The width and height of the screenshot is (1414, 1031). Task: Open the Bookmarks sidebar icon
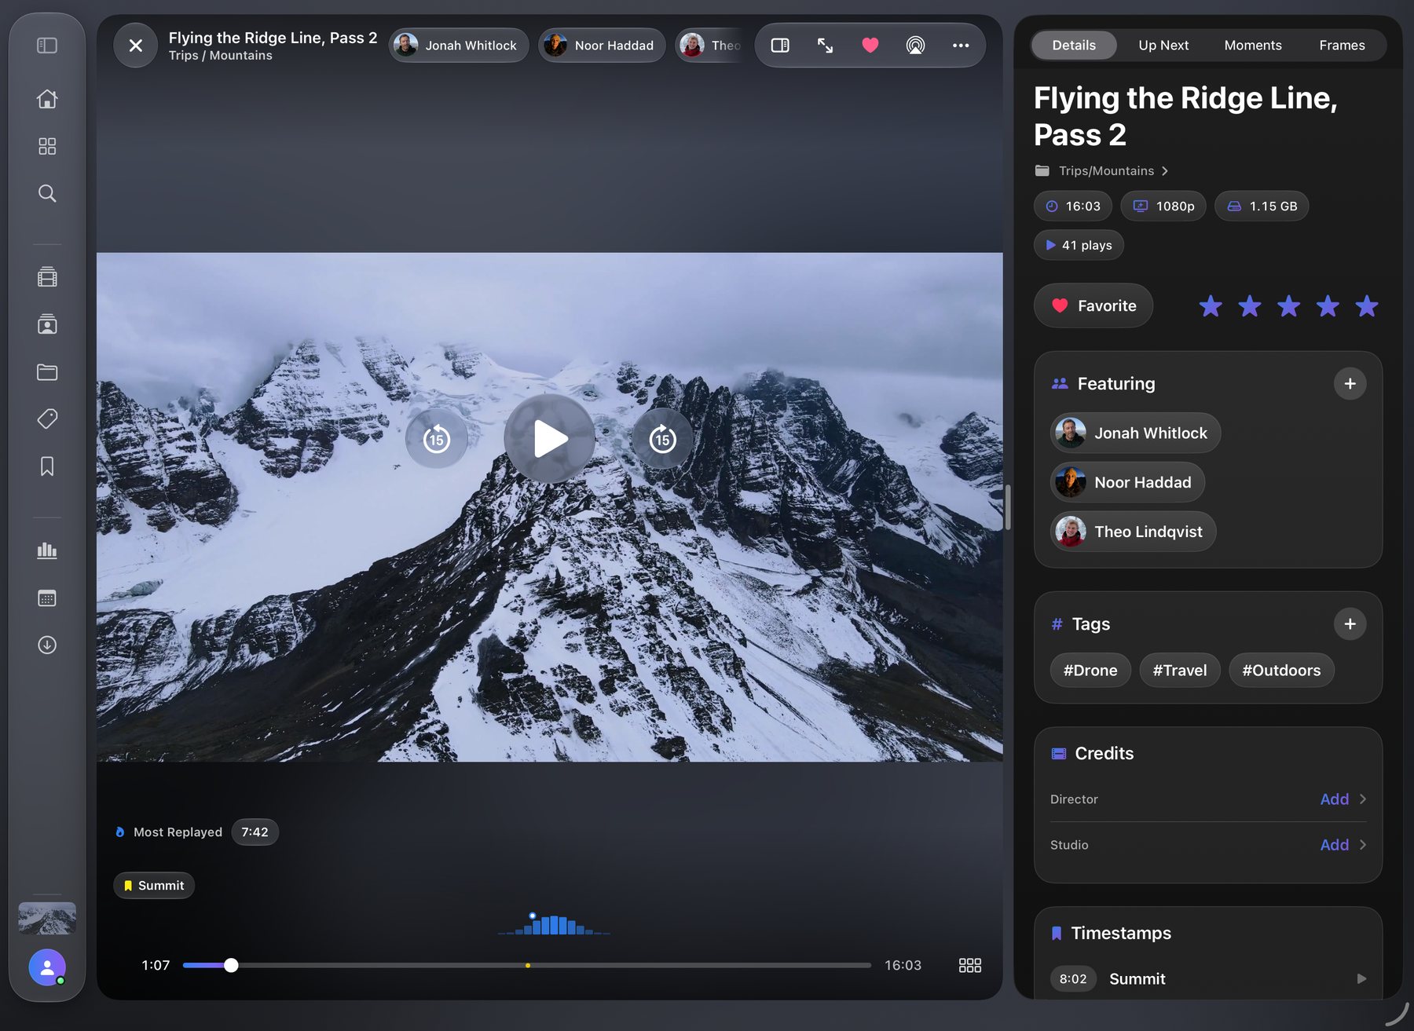click(47, 466)
